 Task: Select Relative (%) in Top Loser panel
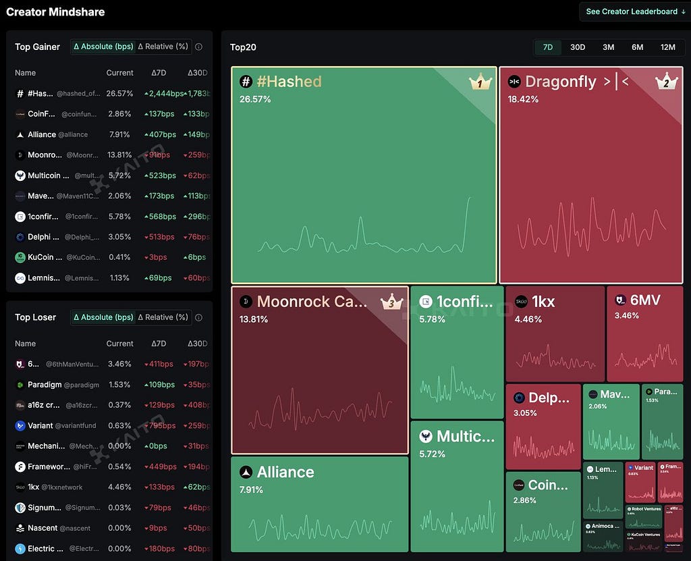[163, 317]
